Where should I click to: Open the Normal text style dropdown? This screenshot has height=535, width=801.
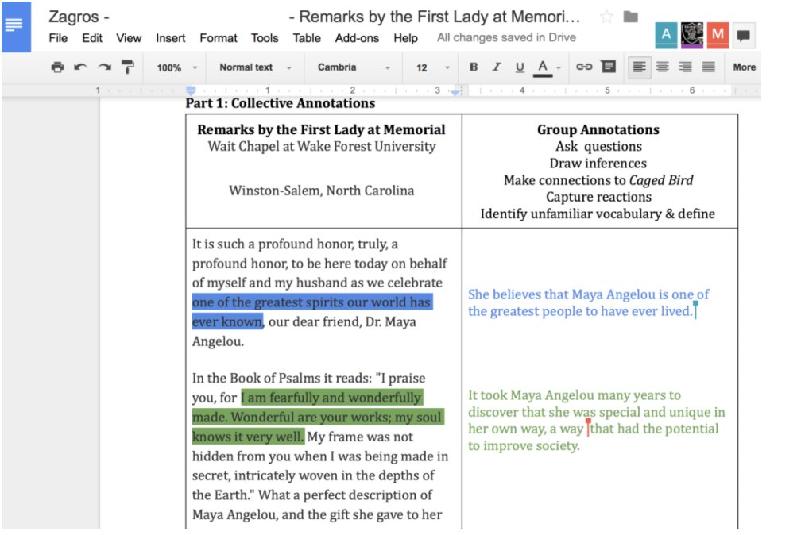tap(255, 67)
